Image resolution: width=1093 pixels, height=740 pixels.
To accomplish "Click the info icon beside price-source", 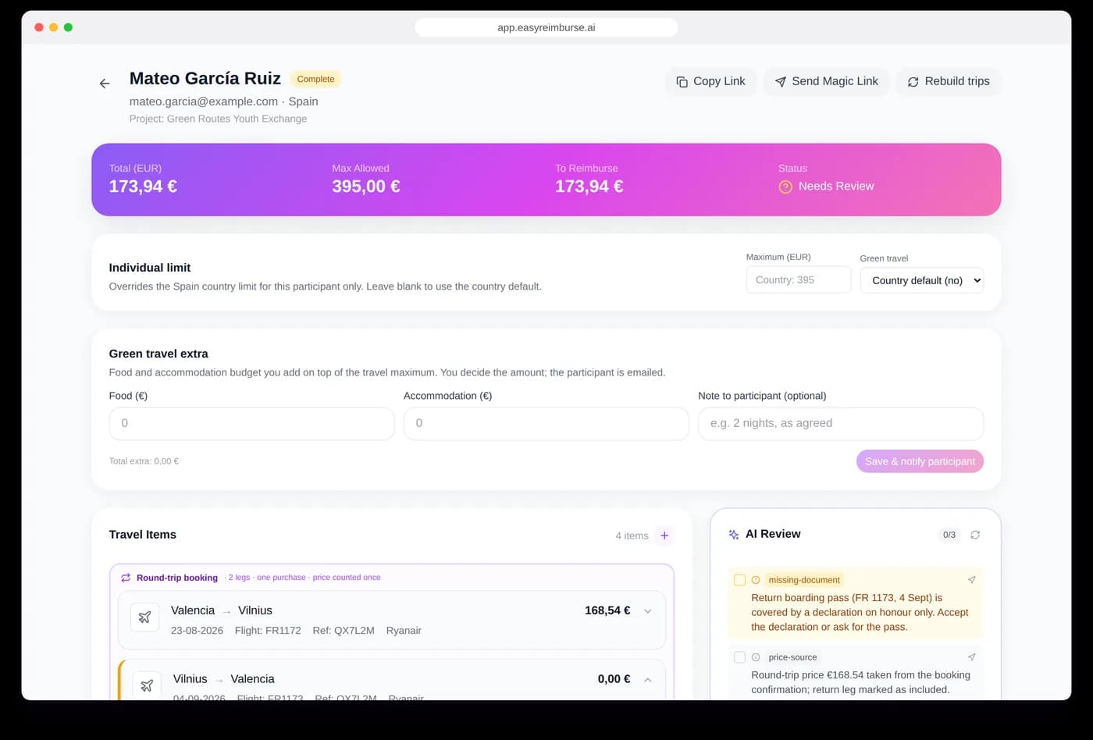I will point(756,657).
